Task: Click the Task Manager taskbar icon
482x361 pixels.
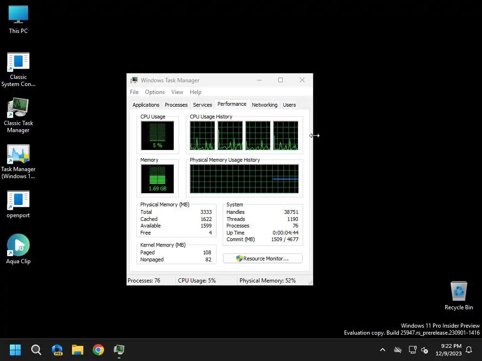Action: 119,350
